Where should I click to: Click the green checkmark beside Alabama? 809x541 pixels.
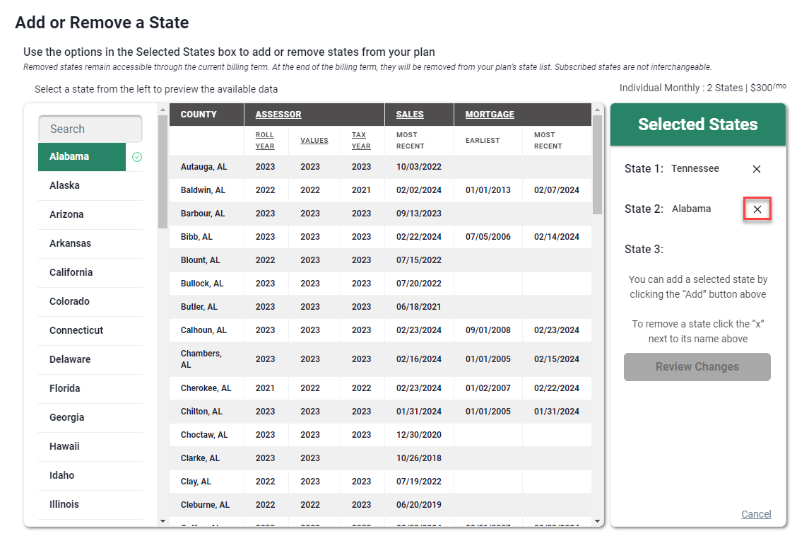coord(137,157)
